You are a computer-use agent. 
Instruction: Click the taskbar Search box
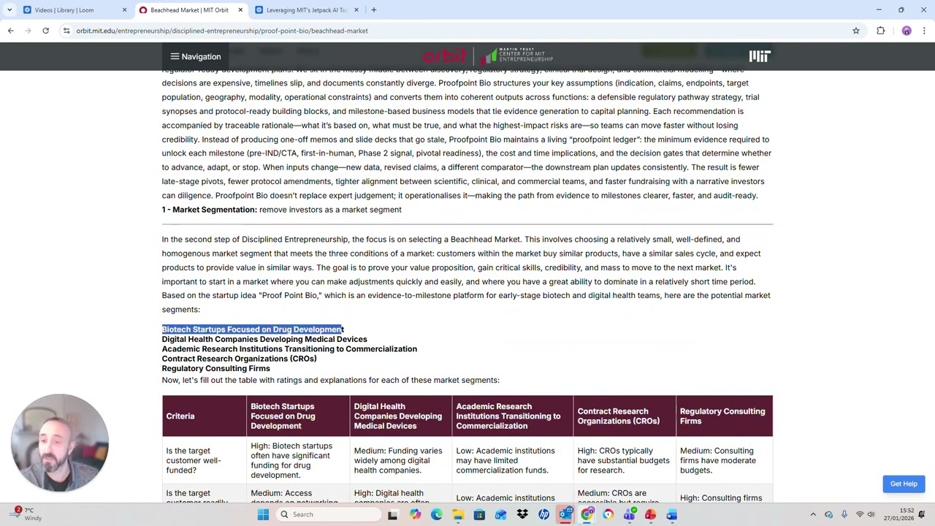pos(327,514)
